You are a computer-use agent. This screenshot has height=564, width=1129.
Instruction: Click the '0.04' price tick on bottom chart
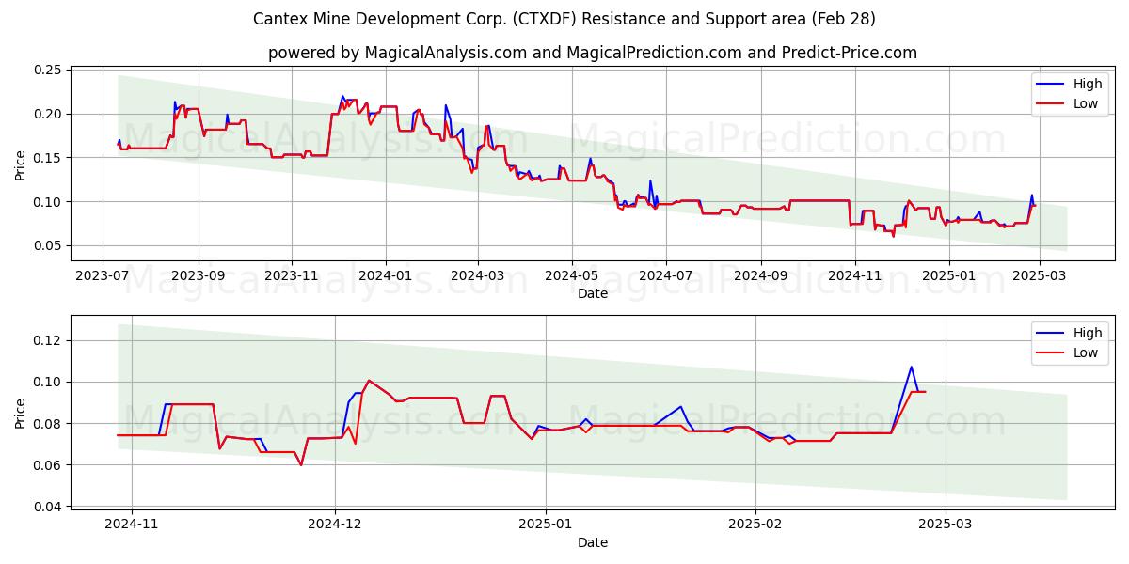(x=48, y=507)
